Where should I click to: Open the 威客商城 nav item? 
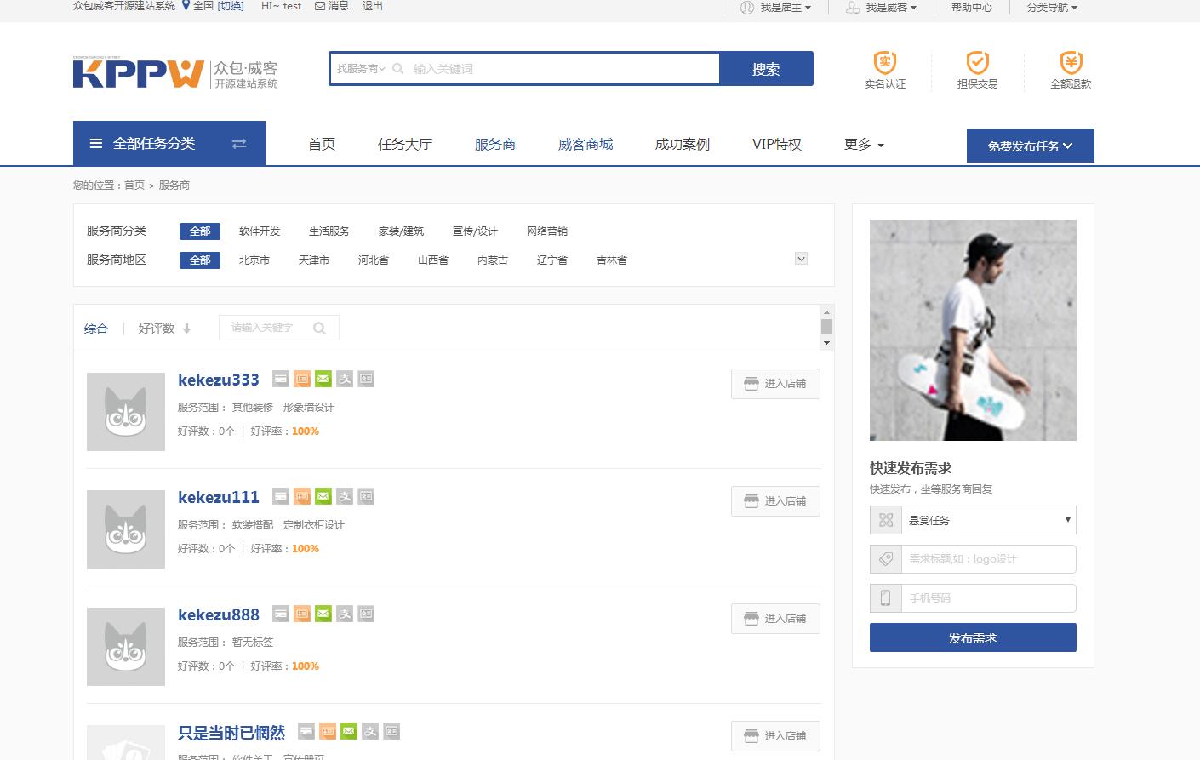coord(586,145)
